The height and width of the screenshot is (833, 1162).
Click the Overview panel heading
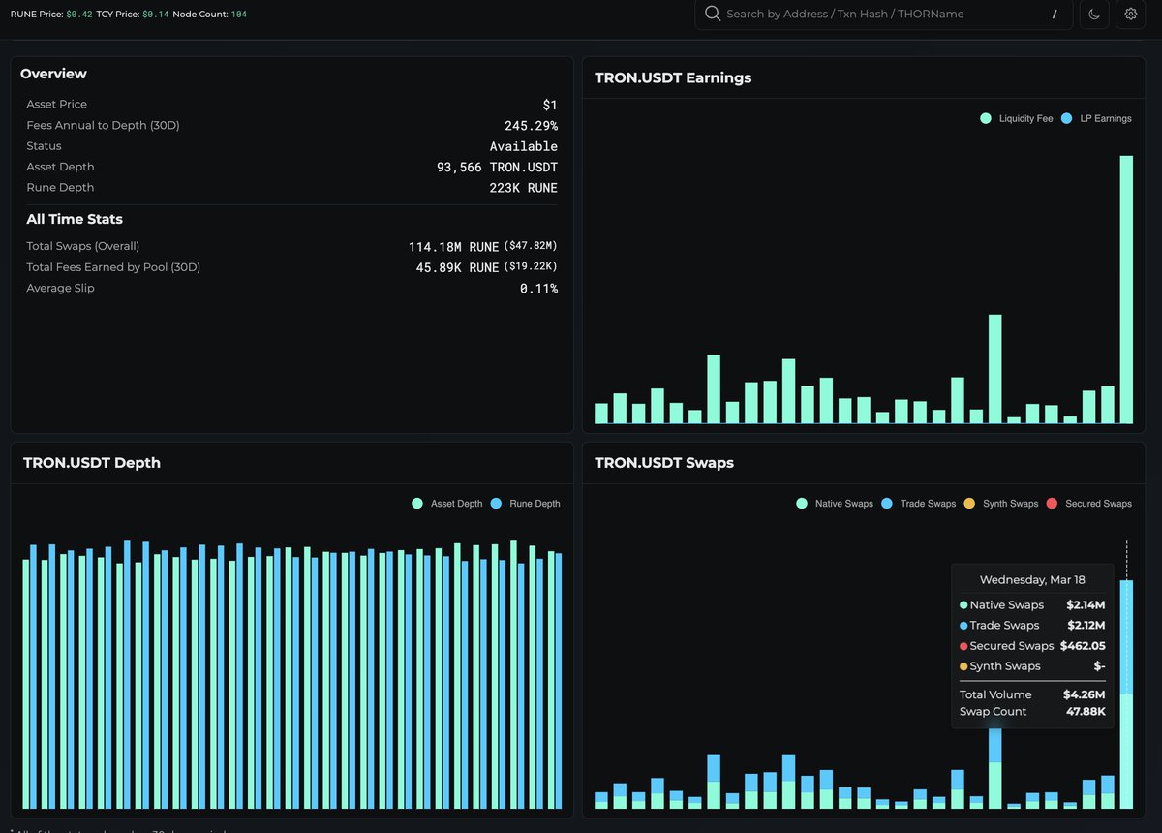(x=53, y=74)
